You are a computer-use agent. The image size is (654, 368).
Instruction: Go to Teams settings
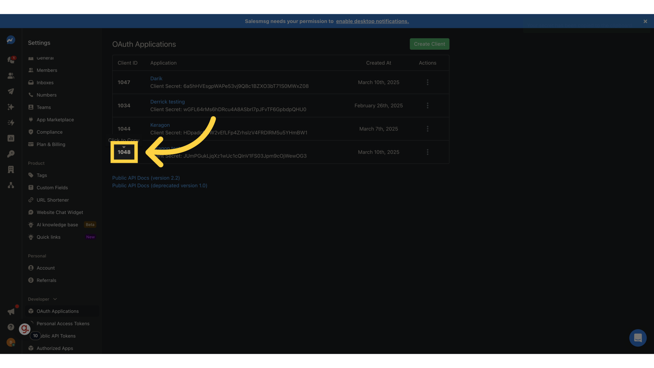coord(44,107)
